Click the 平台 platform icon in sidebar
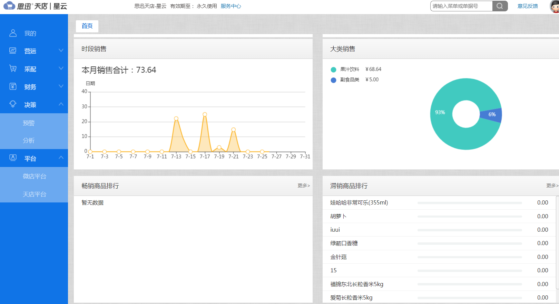The width and height of the screenshot is (559, 304). point(13,158)
